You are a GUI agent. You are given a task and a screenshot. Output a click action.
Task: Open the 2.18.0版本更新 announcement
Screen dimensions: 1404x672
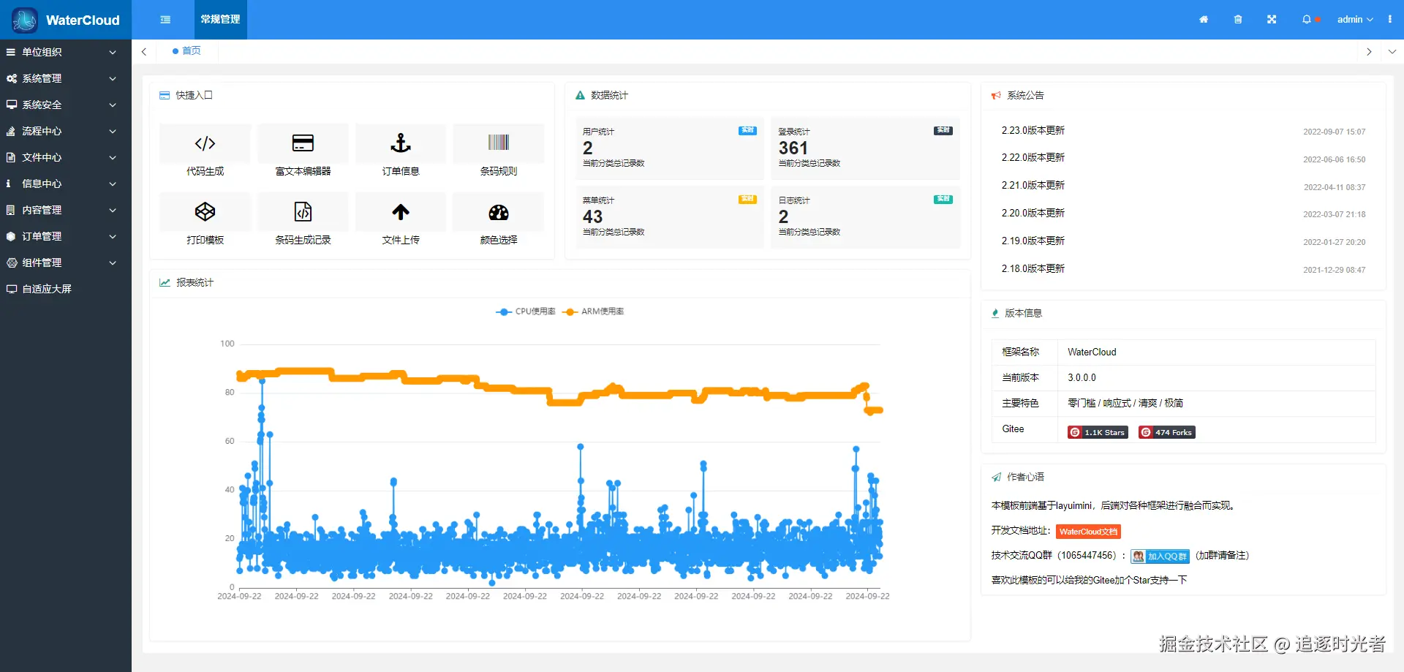(x=1033, y=268)
